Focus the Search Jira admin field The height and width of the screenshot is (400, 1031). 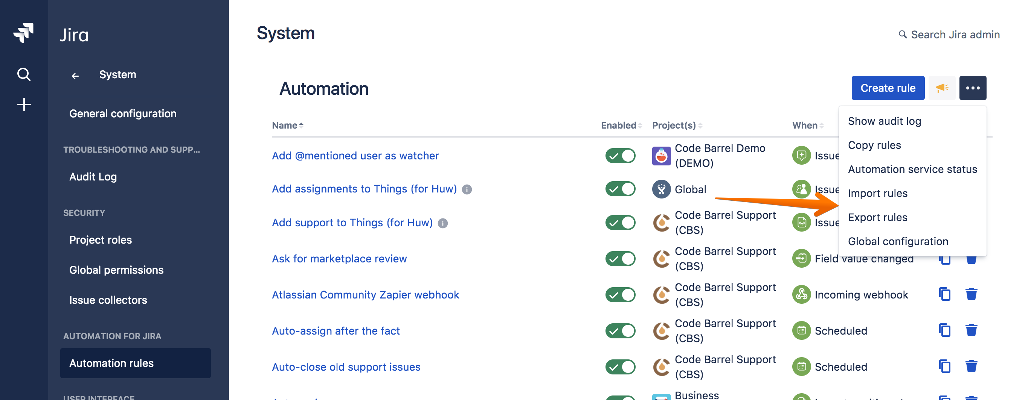tap(955, 35)
